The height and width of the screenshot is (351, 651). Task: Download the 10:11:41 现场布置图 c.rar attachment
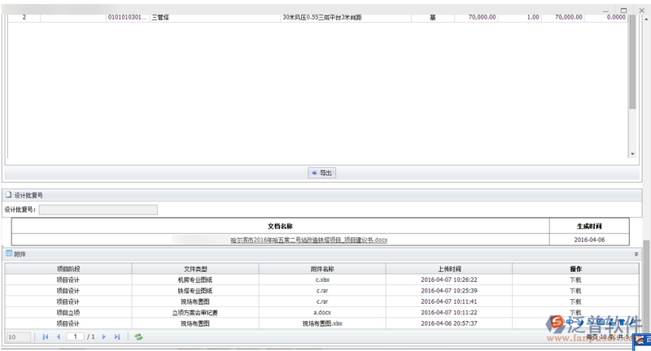click(575, 301)
